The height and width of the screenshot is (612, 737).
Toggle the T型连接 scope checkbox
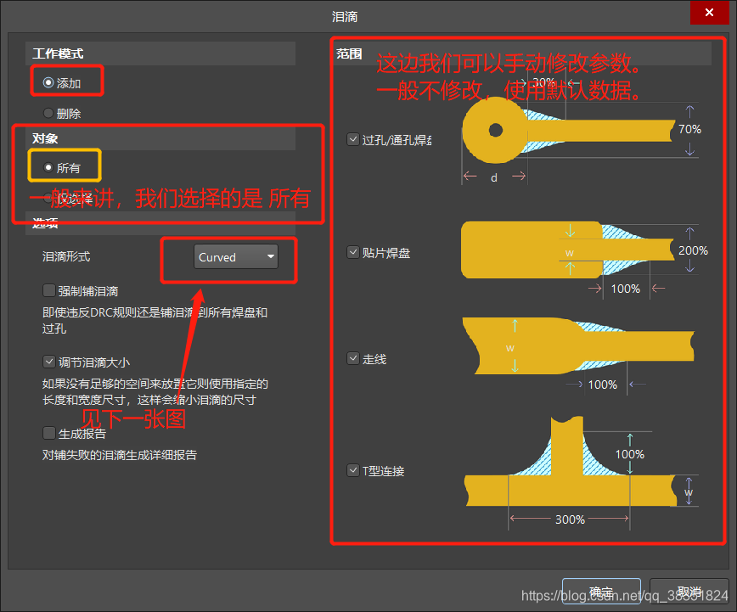point(353,470)
